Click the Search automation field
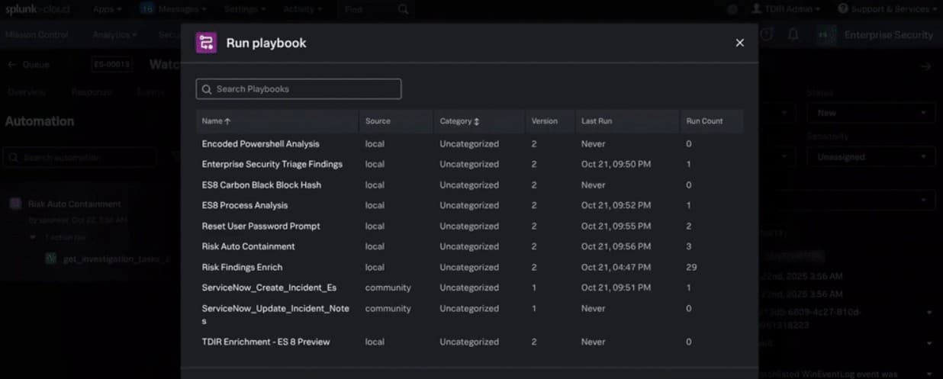 (80, 157)
